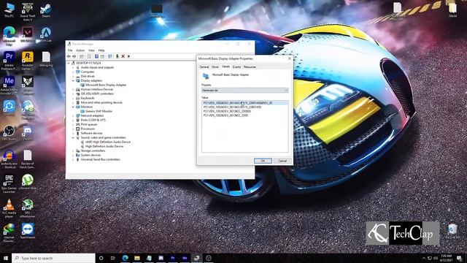
Task: Collapse Sound, video and game controllers node
Action: point(73,138)
